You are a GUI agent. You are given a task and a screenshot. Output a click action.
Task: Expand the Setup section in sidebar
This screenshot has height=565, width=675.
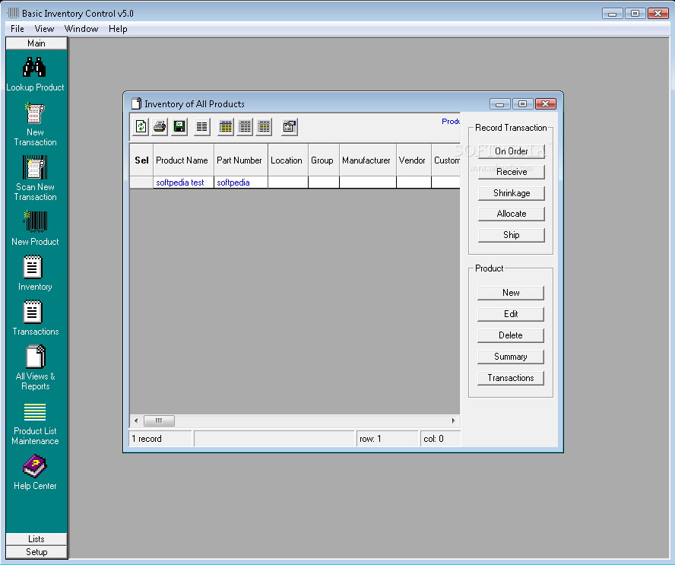click(36, 552)
